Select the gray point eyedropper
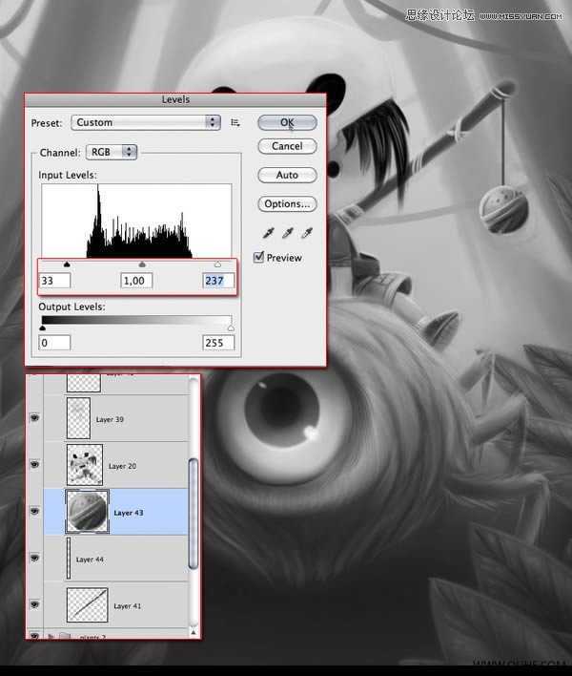 coord(287,233)
